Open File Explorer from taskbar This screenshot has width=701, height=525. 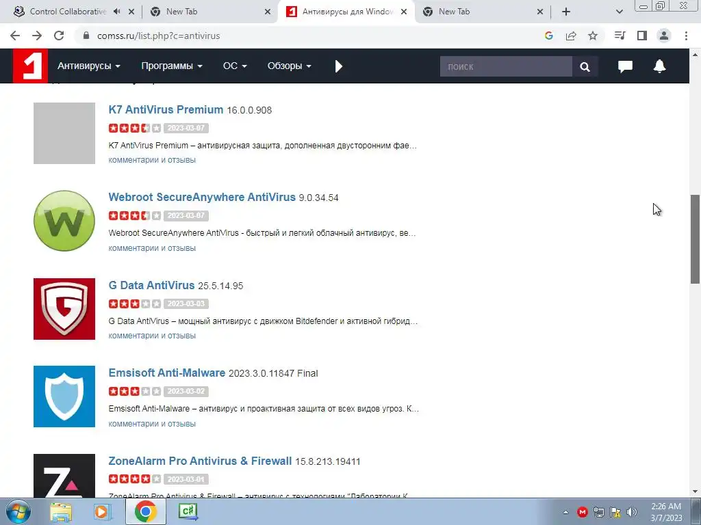point(61,512)
